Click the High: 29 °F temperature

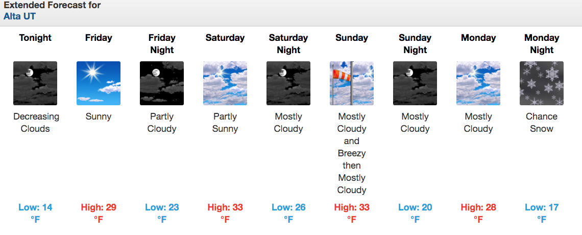click(x=99, y=214)
